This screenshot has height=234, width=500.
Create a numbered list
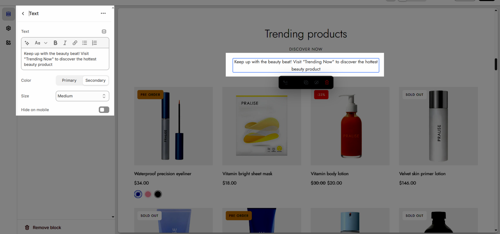[94, 43]
